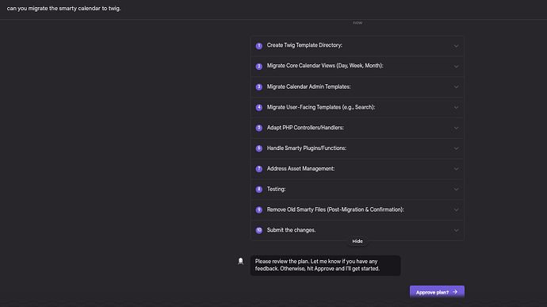
Task: Click step 9 number badge
Action: [259, 210]
